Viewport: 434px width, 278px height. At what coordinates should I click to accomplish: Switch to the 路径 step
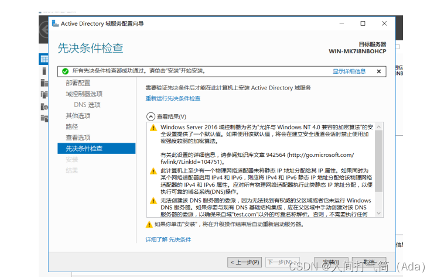point(71,126)
